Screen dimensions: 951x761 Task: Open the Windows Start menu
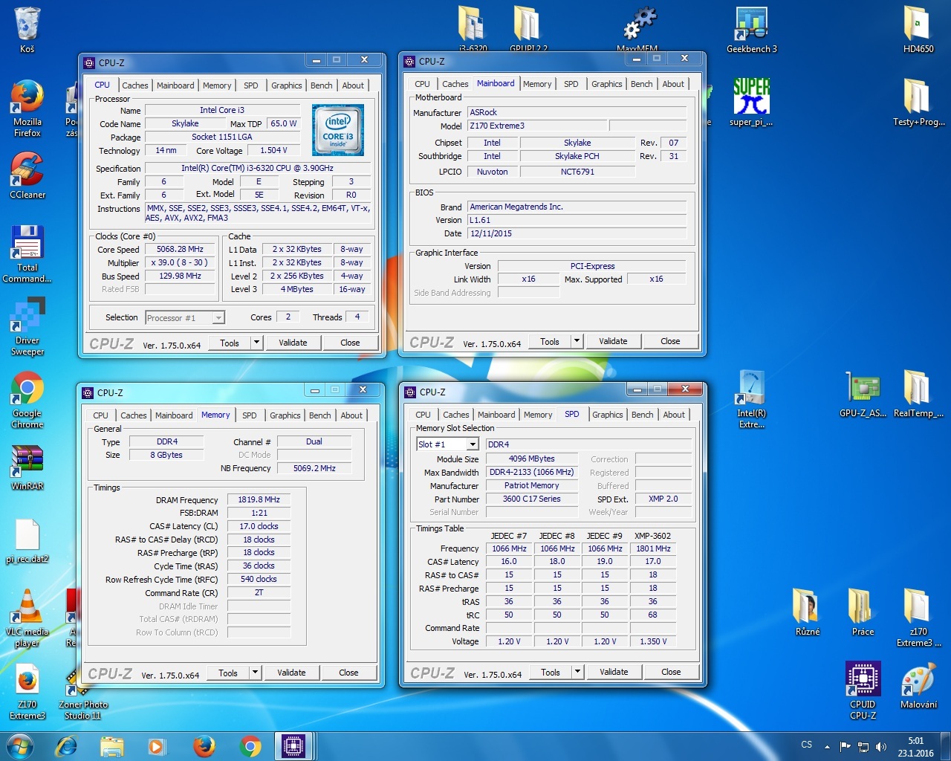(x=20, y=746)
